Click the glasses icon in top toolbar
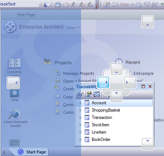Viewport: 164px width, 156px height. pyautogui.click(x=154, y=4)
